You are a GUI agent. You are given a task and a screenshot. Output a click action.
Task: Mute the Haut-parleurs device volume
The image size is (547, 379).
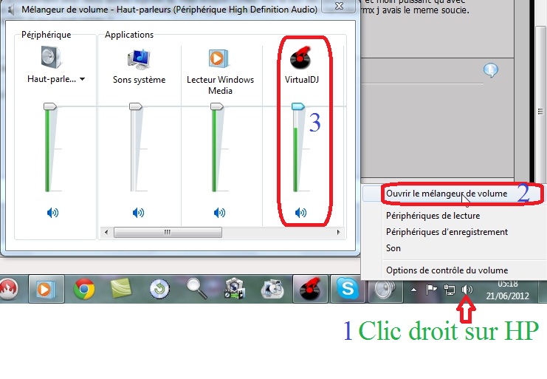coord(52,212)
